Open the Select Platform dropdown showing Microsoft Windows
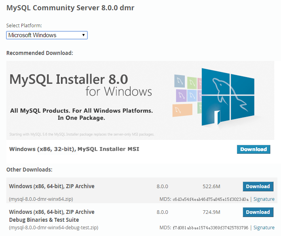Viewport: 281px width, 236px height. (x=47, y=35)
